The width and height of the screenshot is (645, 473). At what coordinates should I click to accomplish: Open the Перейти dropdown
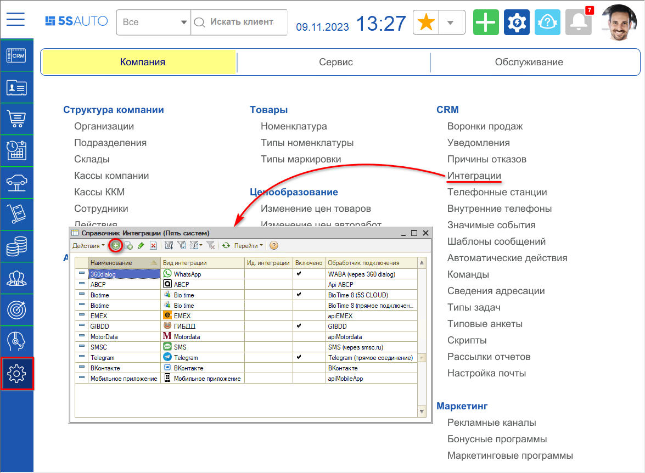point(249,245)
